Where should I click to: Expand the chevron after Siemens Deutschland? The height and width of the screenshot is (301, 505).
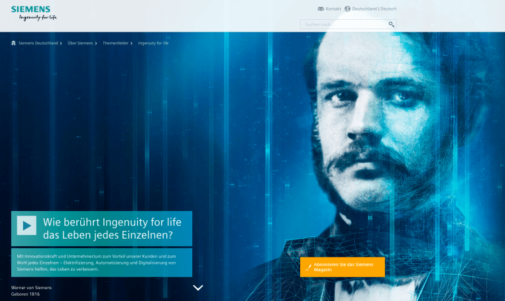[61, 43]
